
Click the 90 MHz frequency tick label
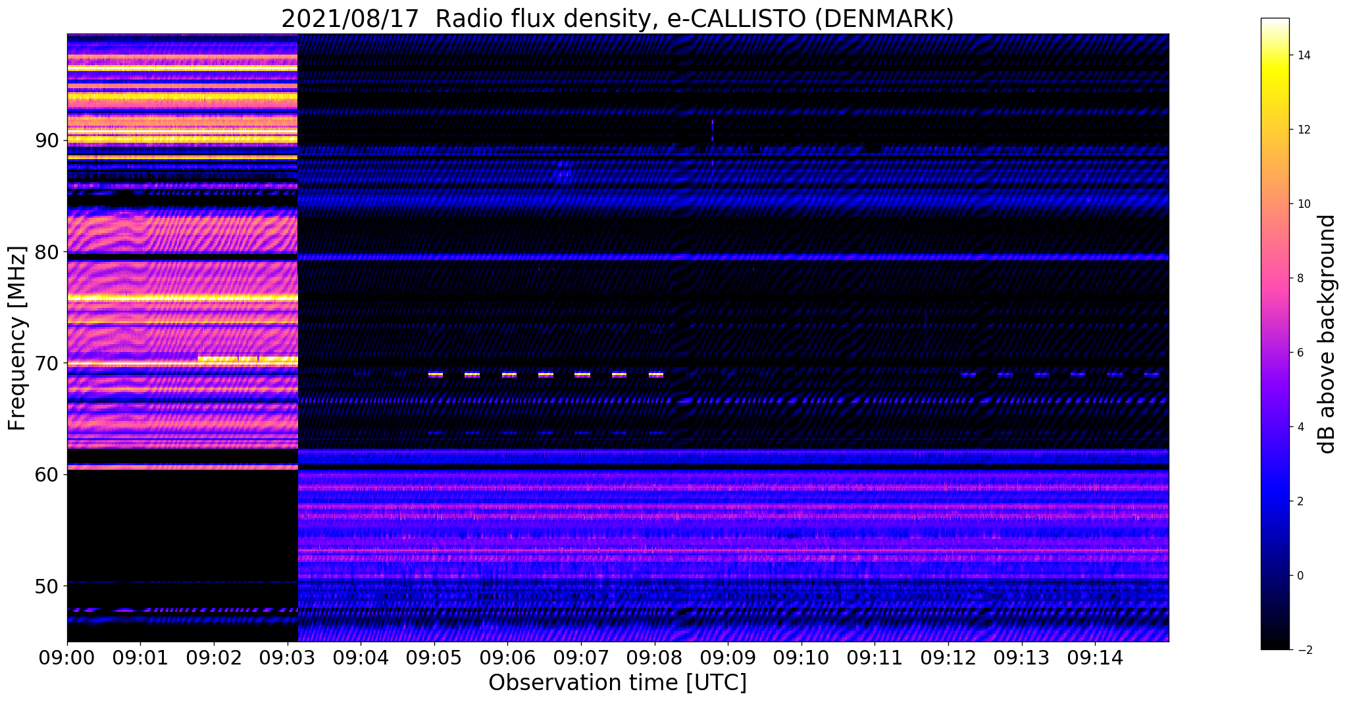tap(48, 141)
